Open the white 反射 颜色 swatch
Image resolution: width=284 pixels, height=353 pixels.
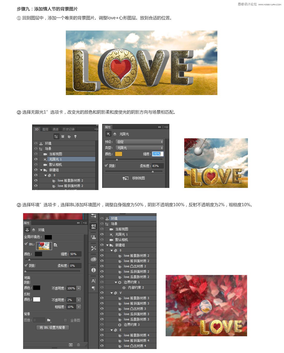[x=37, y=299]
